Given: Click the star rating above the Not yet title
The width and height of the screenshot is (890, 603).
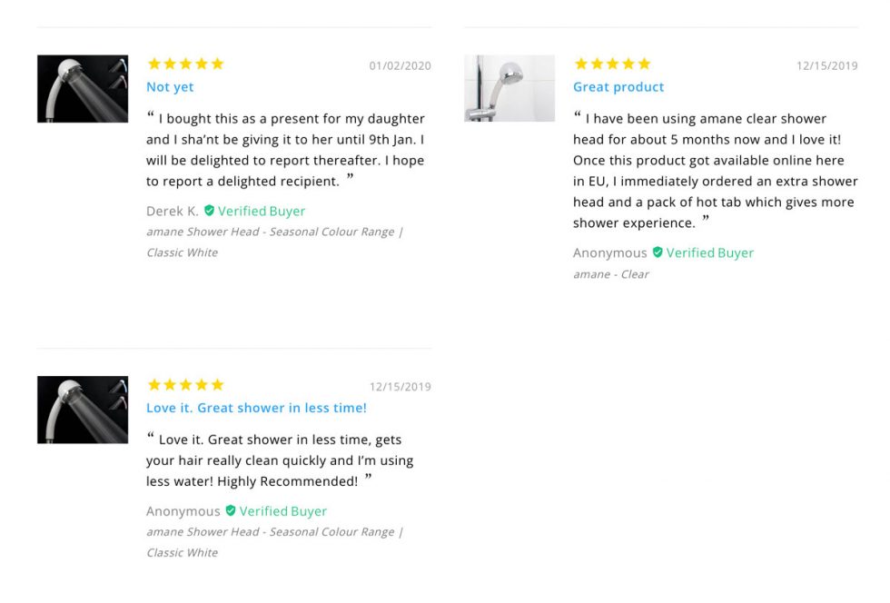Looking at the screenshot, I should click(x=185, y=64).
